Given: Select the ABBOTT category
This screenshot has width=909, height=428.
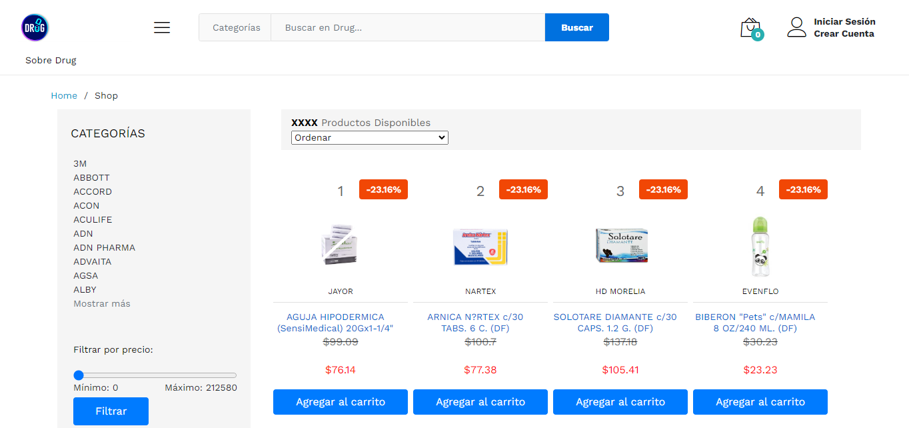Looking at the screenshot, I should point(91,177).
